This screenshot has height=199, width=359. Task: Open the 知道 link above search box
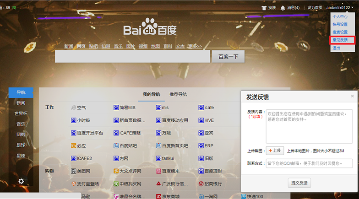click(106, 46)
